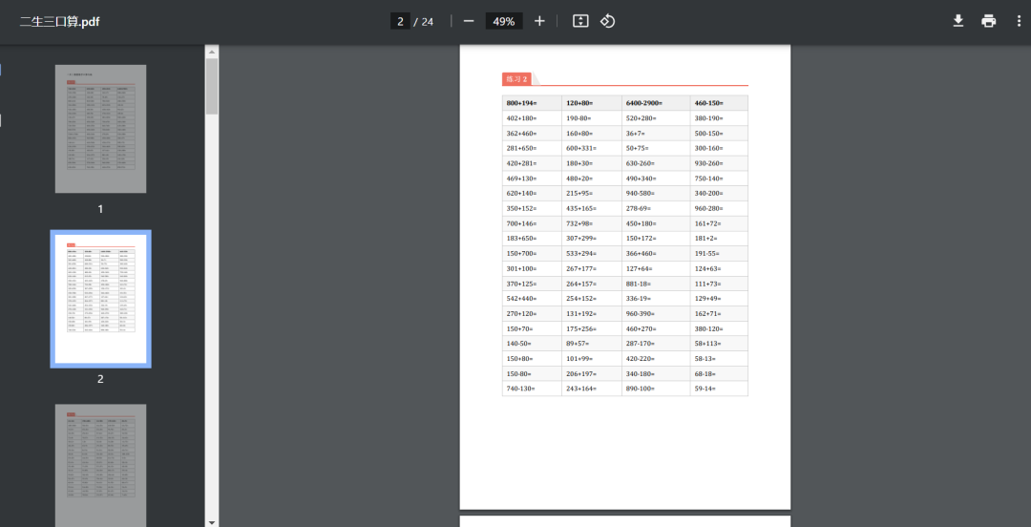Click the 练习 2 heading label
Image resolution: width=1031 pixels, height=527 pixels.
click(x=516, y=79)
